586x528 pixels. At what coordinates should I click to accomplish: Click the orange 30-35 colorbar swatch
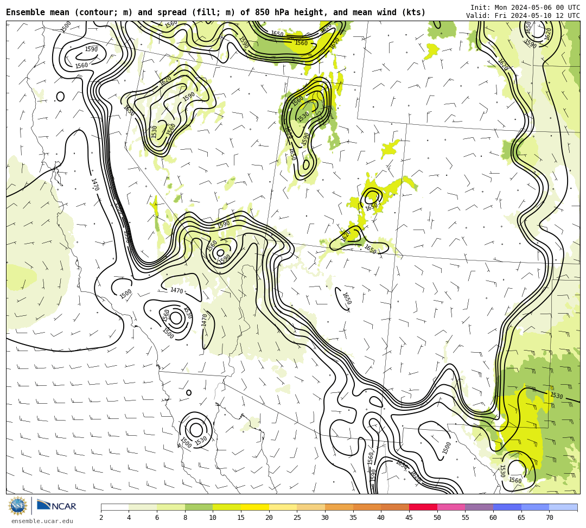pyautogui.click(x=339, y=507)
